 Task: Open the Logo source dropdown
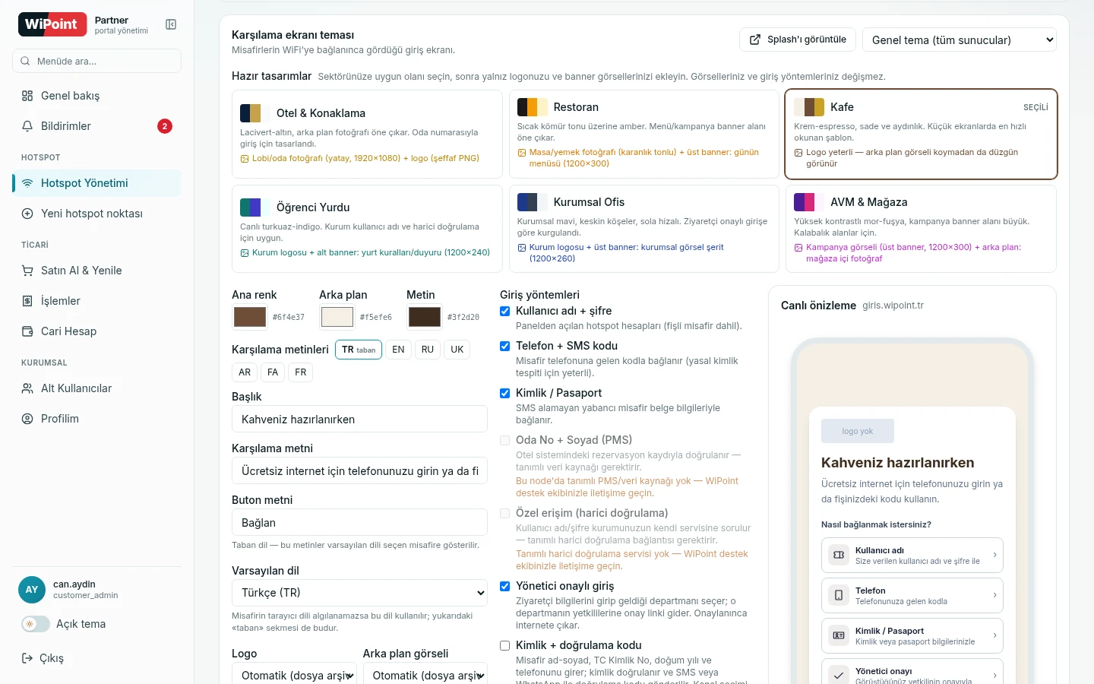294,675
